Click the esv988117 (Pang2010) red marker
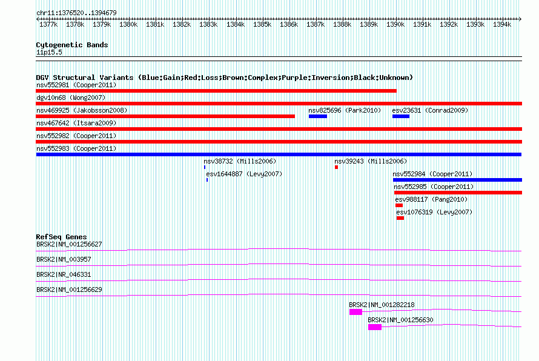The image size is (539, 361). coord(399,205)
